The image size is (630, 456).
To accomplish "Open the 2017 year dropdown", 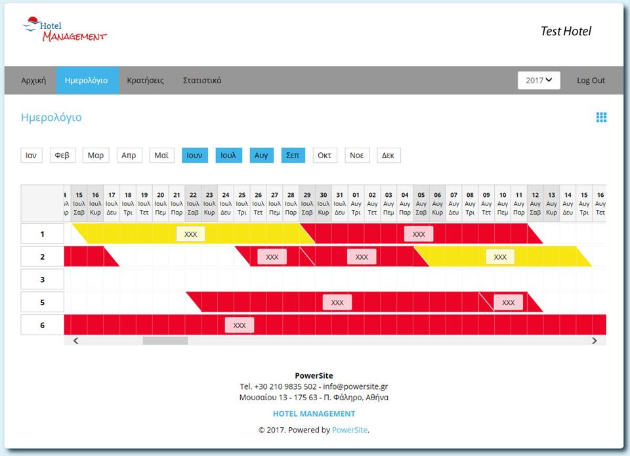I will coord(538,80).
